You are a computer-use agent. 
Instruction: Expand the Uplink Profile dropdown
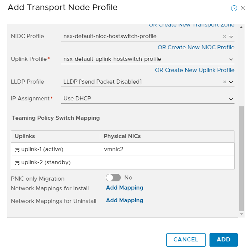click(231, 59)
